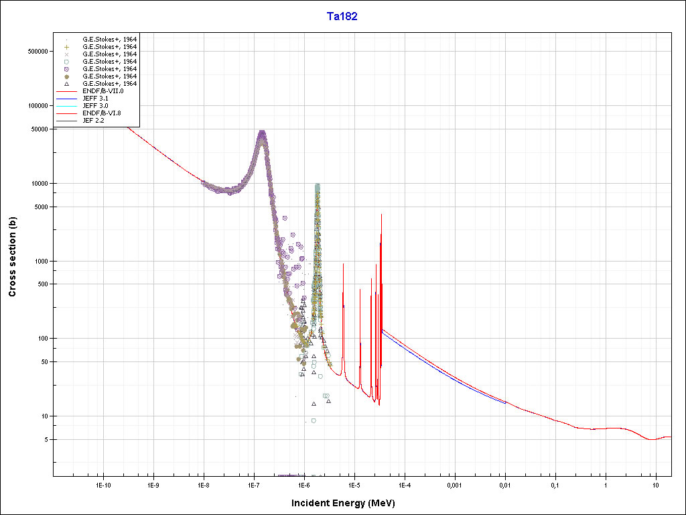The image size is (686, 515).
Task: Click the filled tan circle legend marker
Action: click(x=66, y=76)
